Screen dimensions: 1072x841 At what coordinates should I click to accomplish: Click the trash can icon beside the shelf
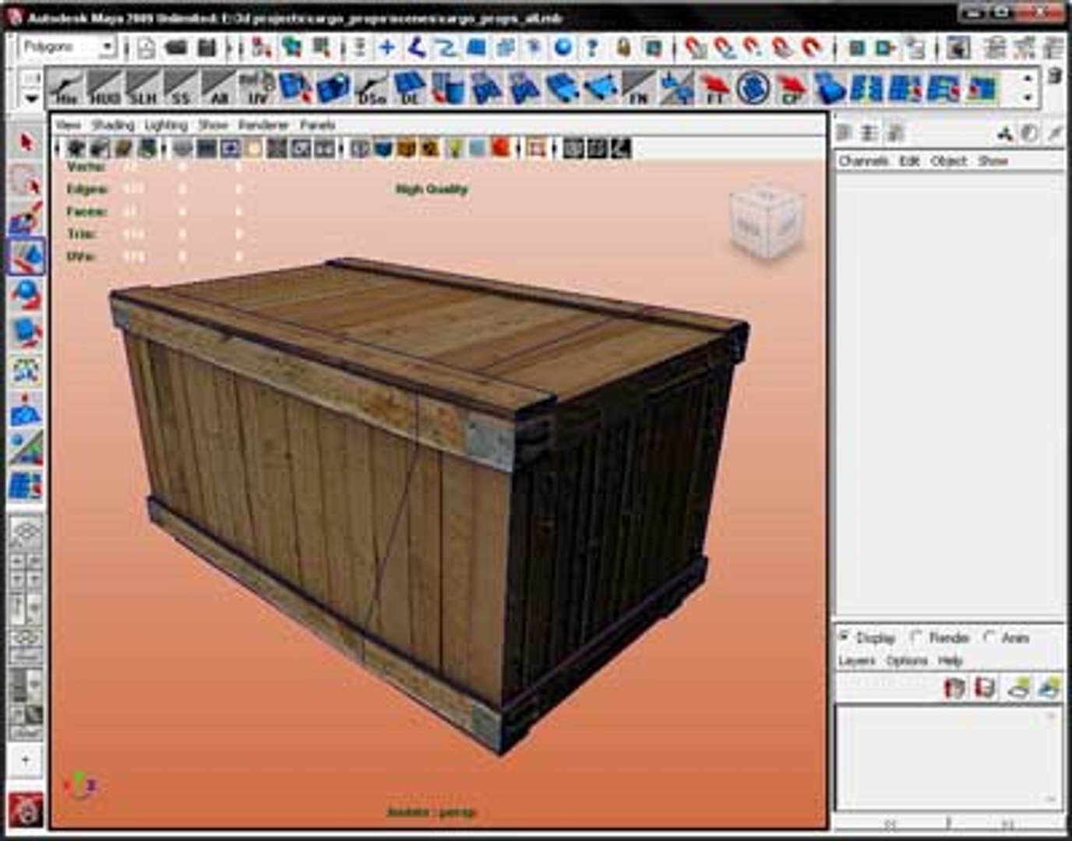pos(1054,76)
